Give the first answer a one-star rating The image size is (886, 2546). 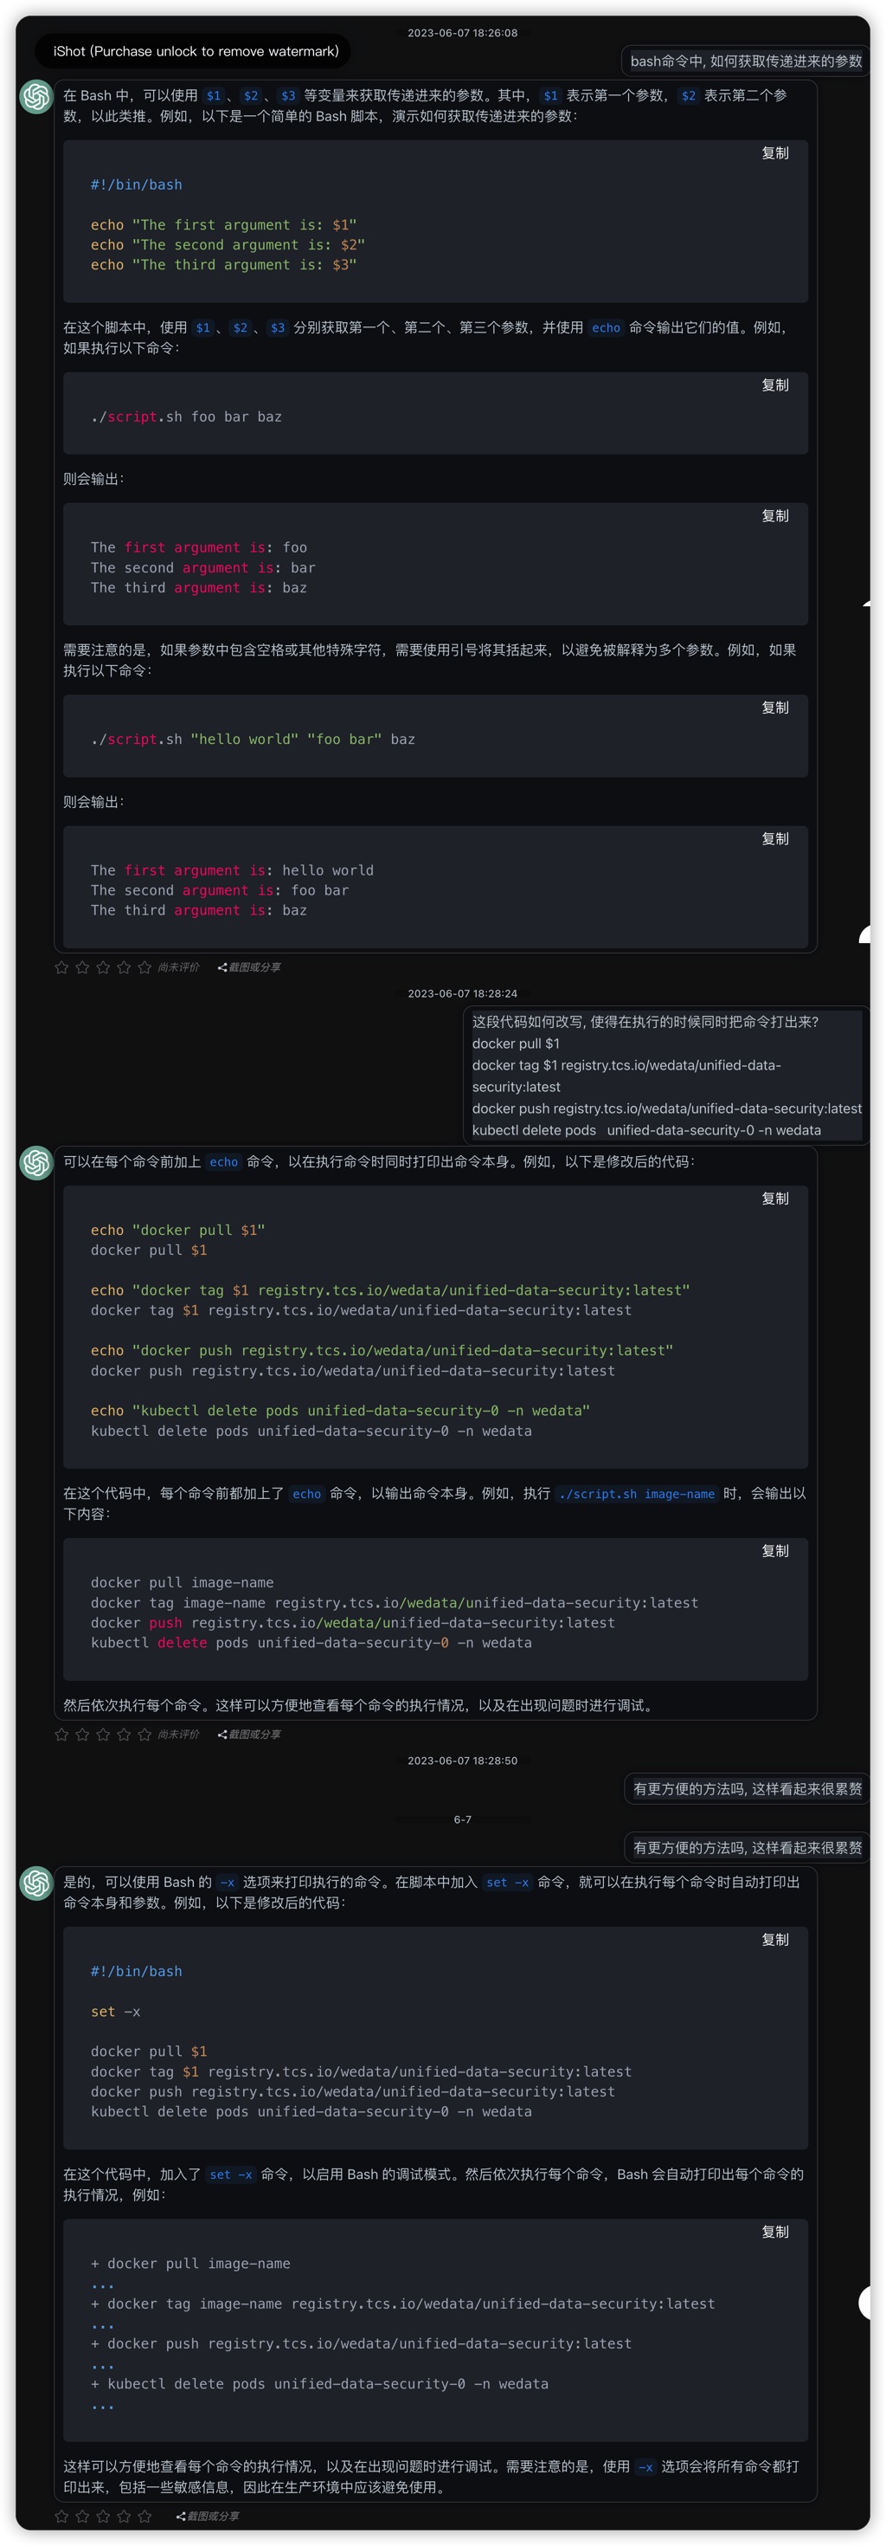pos(62,967)
